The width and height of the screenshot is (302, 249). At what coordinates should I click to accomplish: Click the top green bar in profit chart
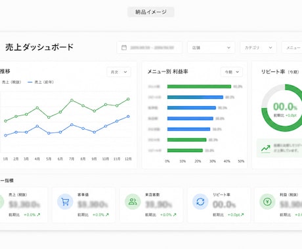point(199,86)
